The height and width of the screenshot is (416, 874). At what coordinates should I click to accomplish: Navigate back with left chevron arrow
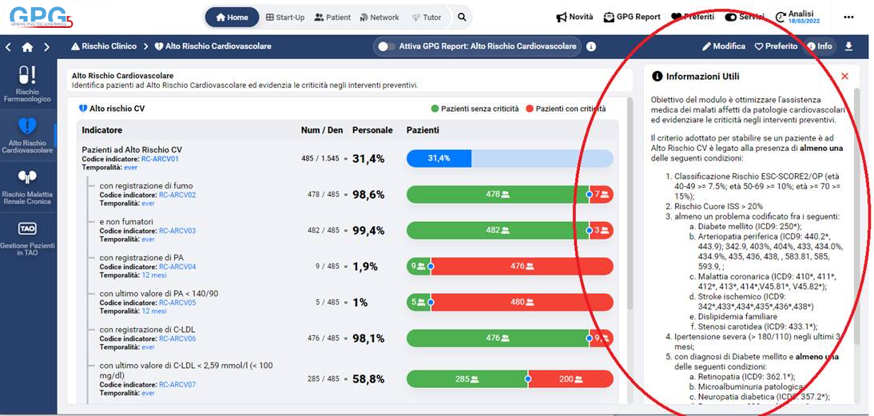pos(8,47)
